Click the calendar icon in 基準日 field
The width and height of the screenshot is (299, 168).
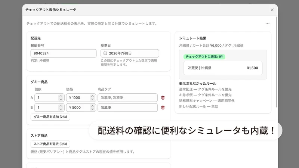(x=105, y=53)
